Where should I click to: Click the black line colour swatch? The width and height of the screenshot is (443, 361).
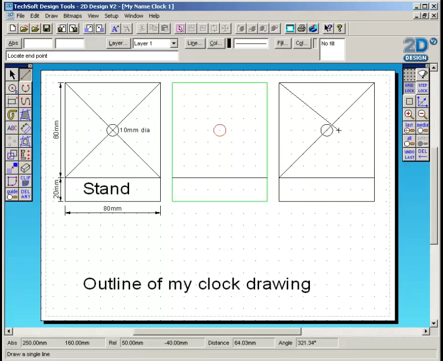229,43
